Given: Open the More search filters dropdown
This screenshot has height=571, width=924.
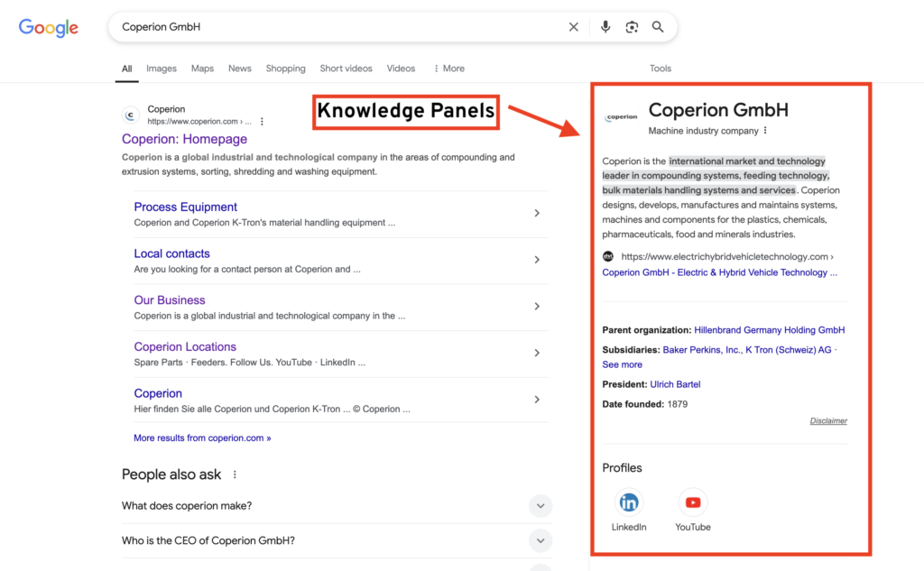Looking at the screenshot, I should point(448,69).
